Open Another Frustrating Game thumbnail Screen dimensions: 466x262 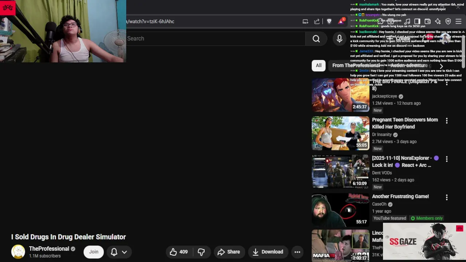click(340, 210)
